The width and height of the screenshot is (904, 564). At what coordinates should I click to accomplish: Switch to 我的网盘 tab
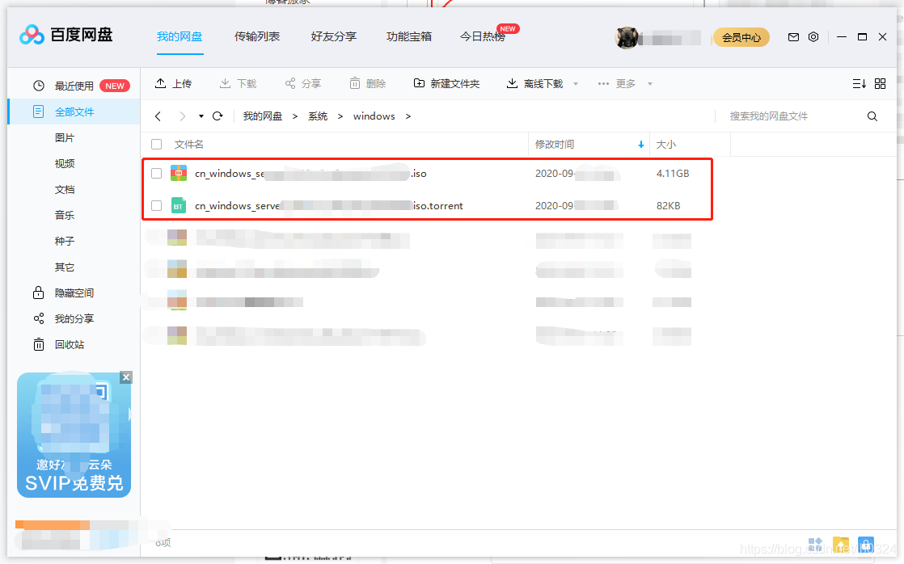pyautogui.click(x=180, y=36)
